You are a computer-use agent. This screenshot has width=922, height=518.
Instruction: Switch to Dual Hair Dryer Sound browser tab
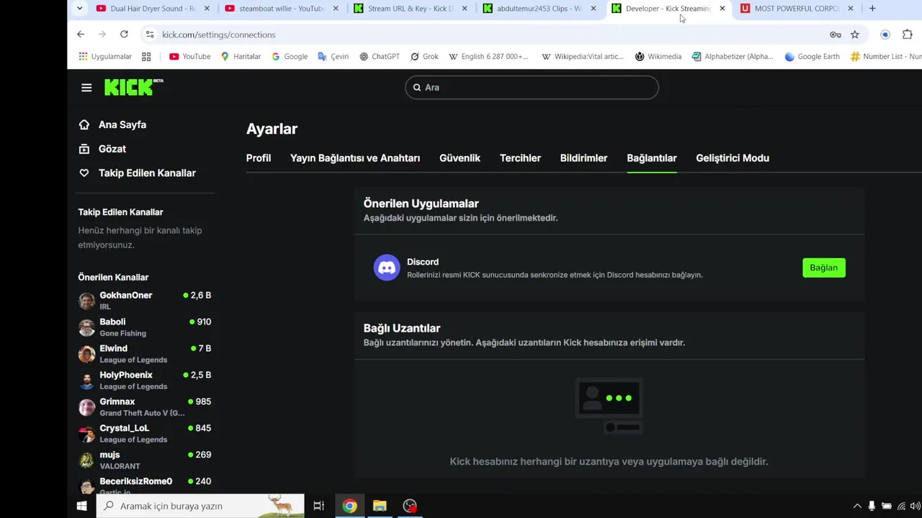153,9
